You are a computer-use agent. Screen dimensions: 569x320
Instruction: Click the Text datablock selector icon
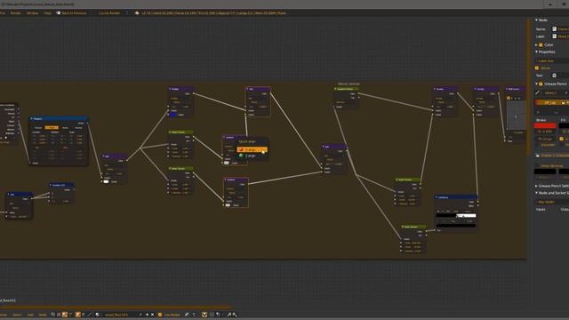tap(554, 76)
